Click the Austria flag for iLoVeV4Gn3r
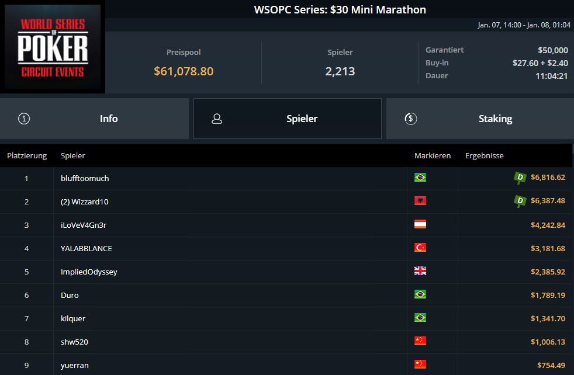The image size is (574, 375). [420, 224]
